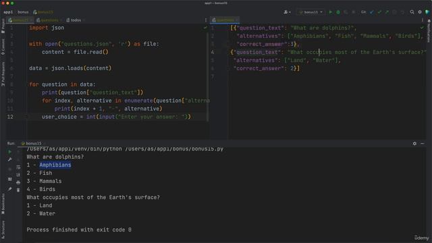The image size is (432, 243).
Task: Open right editor tab options menu
Action: (x=422, y=20)
